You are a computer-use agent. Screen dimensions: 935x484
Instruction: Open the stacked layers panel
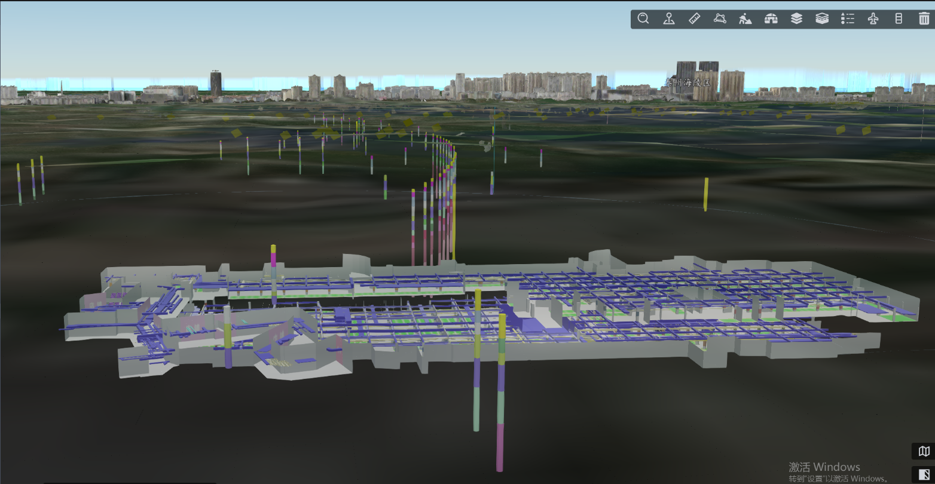pos(796,19)
